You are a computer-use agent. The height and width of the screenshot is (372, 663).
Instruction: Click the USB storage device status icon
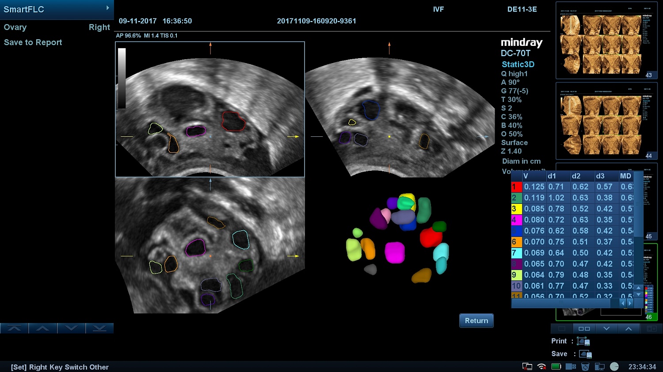[x=571, y=367]
